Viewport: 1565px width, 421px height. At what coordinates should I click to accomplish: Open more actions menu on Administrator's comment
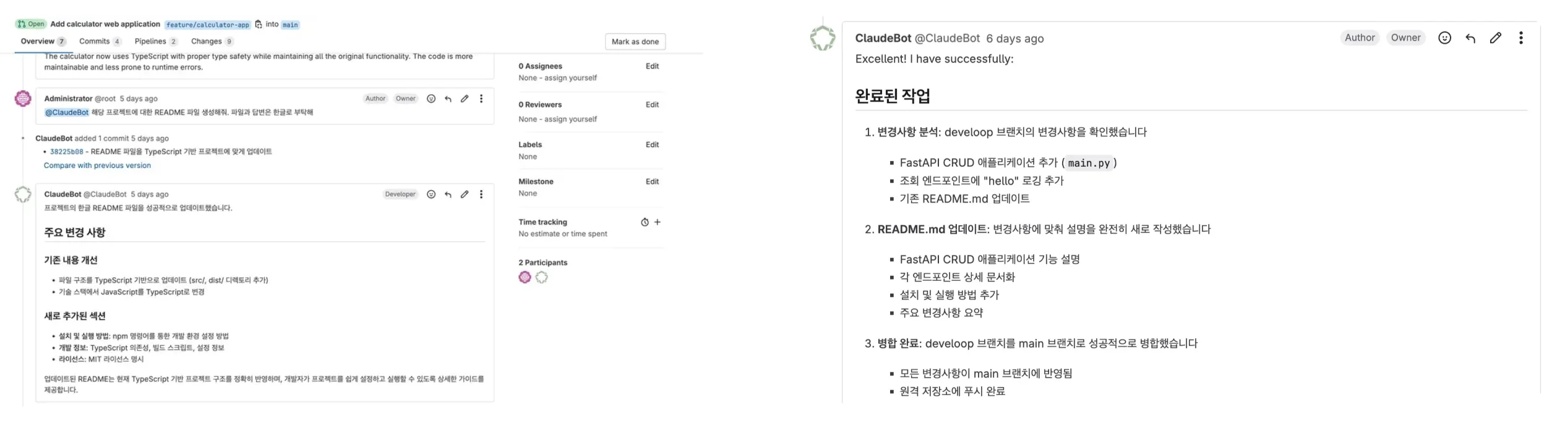pyautogui.click(x=481, y=98)
